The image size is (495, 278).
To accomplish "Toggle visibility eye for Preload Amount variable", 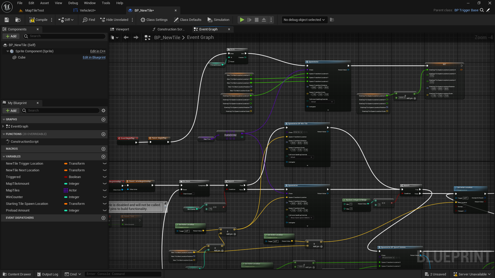I will click(105, 210).
